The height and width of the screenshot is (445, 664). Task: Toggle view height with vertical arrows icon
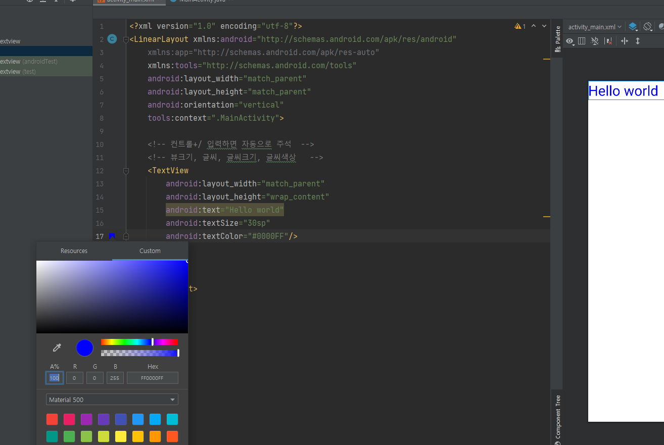[x=638, y=41]
